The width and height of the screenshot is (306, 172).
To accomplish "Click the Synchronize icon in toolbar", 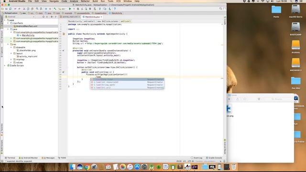I will pyautogui.click(x=11, y=9).
